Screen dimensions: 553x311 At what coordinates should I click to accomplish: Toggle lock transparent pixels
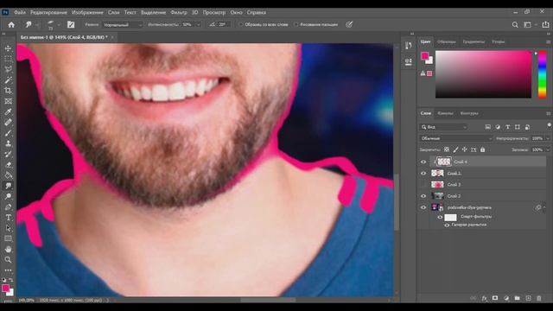447,149
